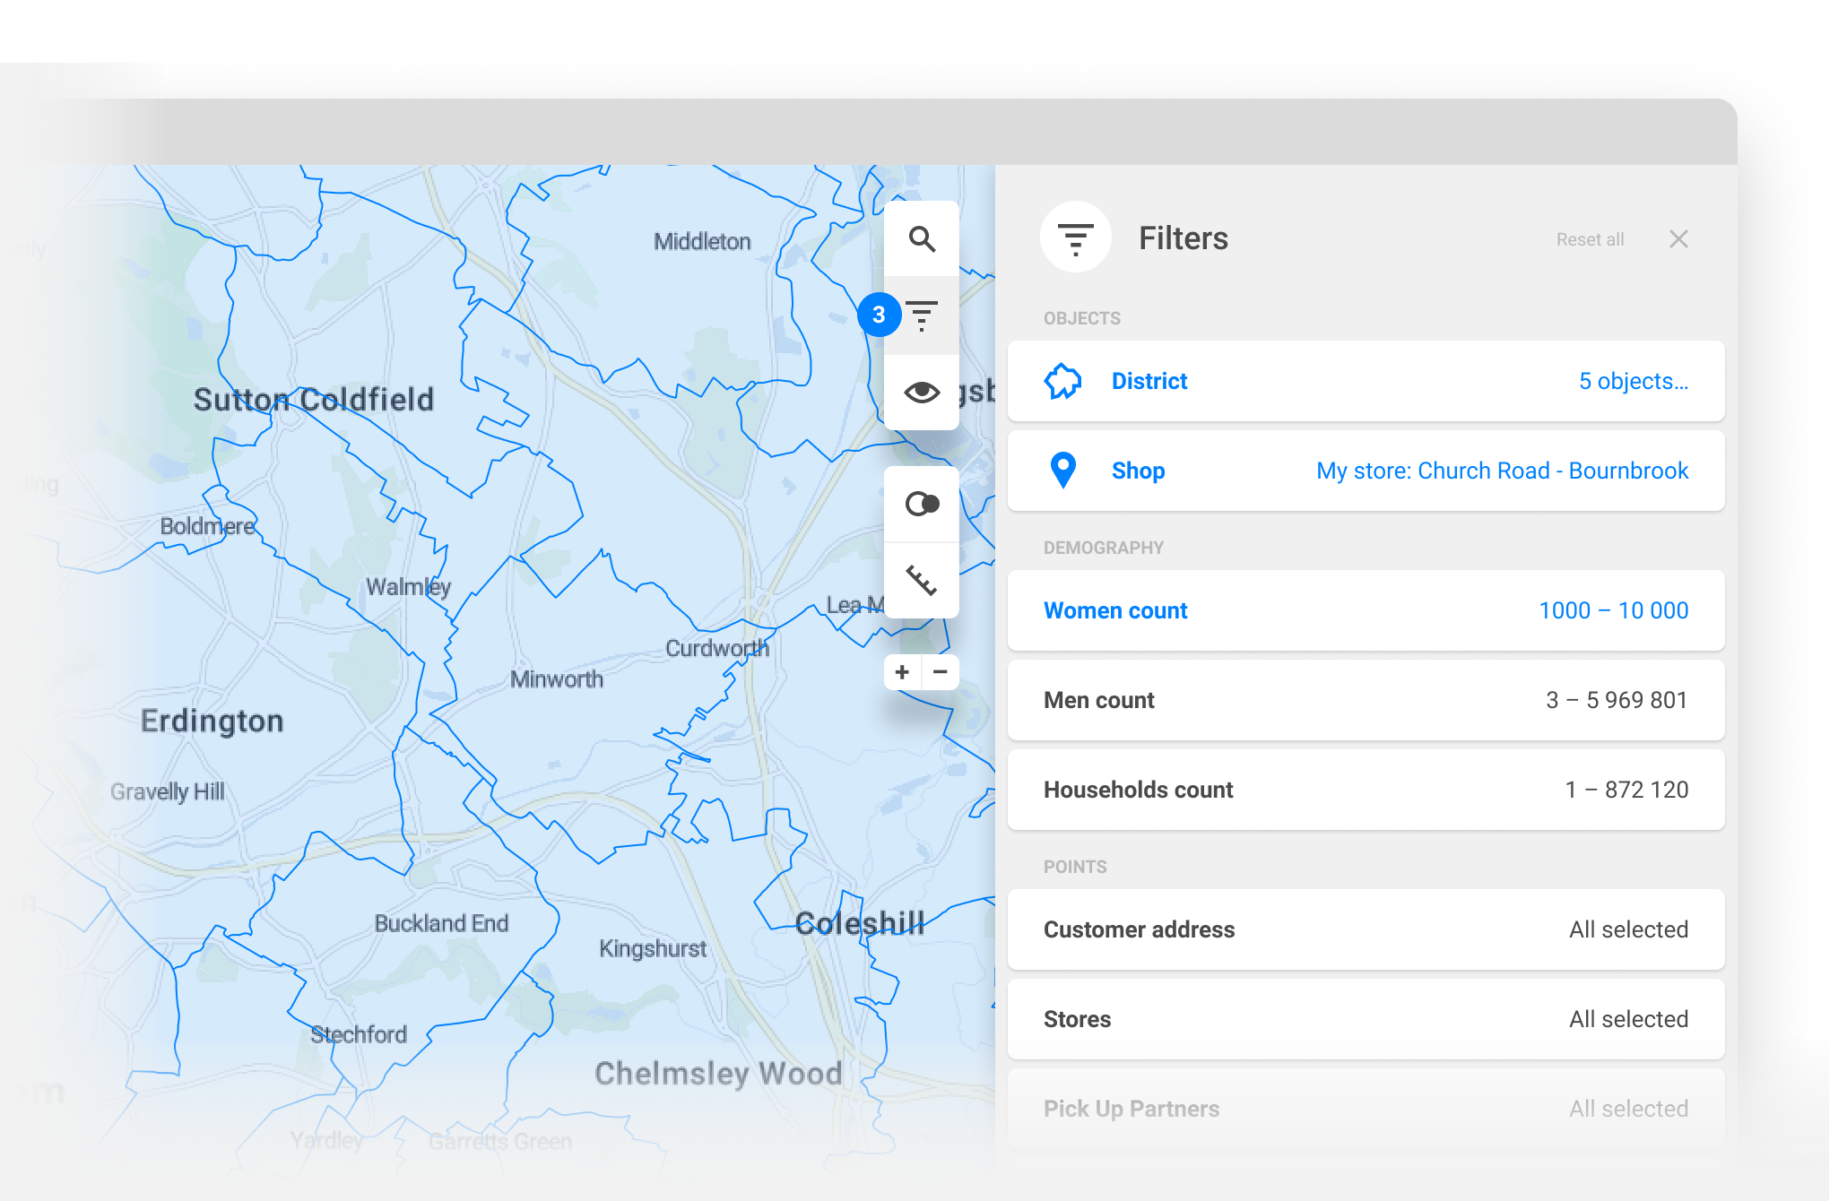Select the ruler measurement tool
Screen dimensions: 1847x1201
[x=922, y=581]
